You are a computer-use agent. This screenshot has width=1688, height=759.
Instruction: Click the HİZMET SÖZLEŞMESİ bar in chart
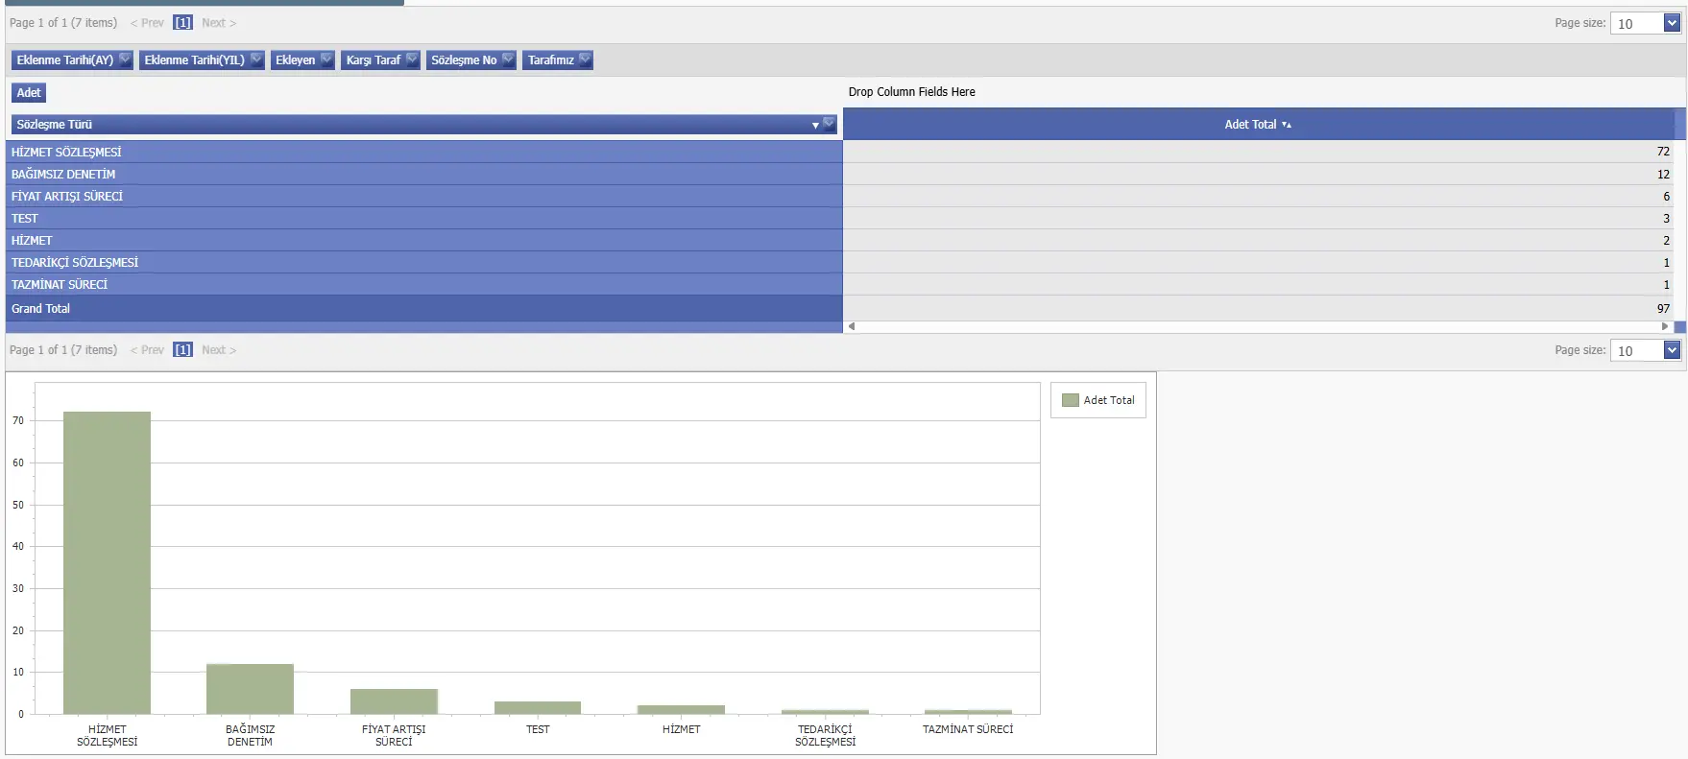(107, 562)
